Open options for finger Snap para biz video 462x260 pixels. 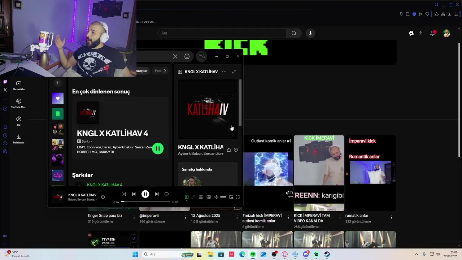[x=134, y=217]
